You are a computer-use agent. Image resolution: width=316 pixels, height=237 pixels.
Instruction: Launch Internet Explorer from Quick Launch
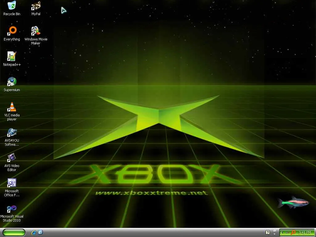pos(34,232)
